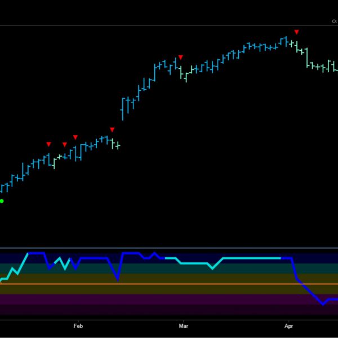Click the Mar date axis label
The height and width of the screenshot is (338, 338).
click(x=184, y=326)
